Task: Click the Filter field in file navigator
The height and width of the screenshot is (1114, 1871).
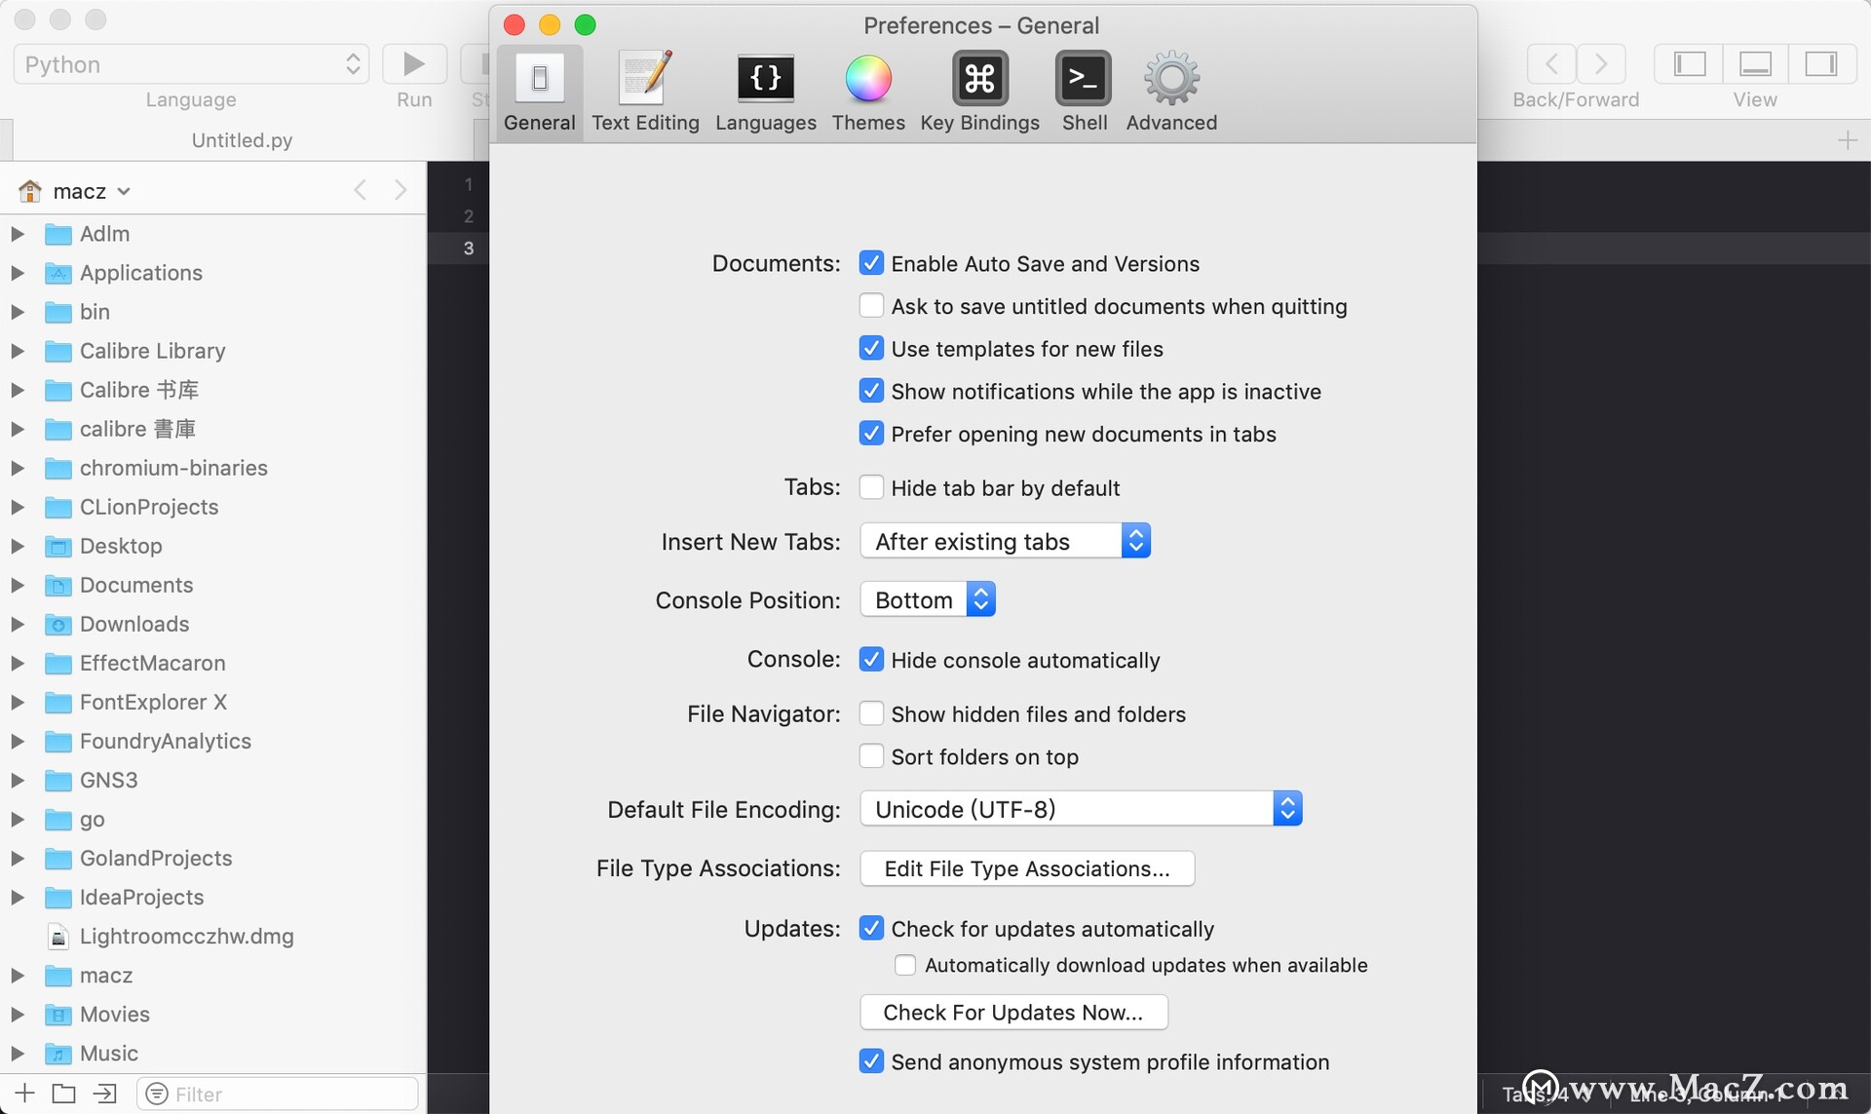Action: tap(278, 1094)
